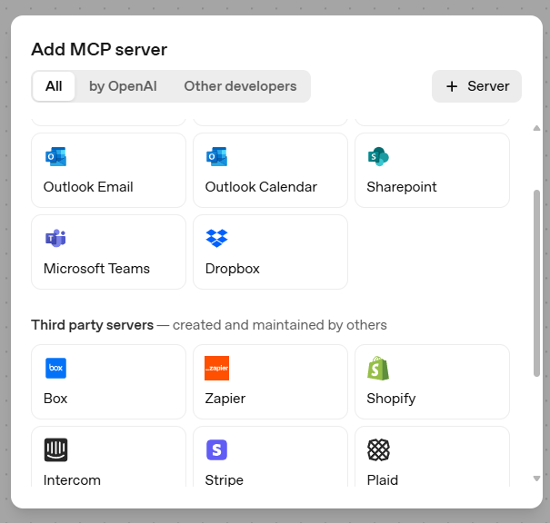Select the Microsoft Teams label

[x=96, y=269]
